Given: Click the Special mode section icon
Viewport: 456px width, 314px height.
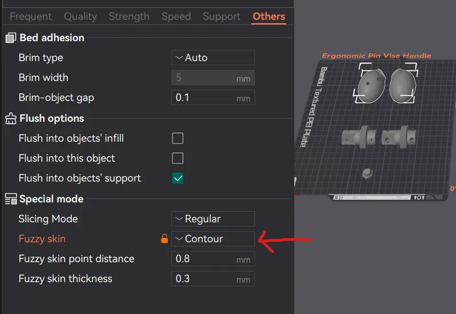Looking at the screenshot, I should tap(11, 199).
